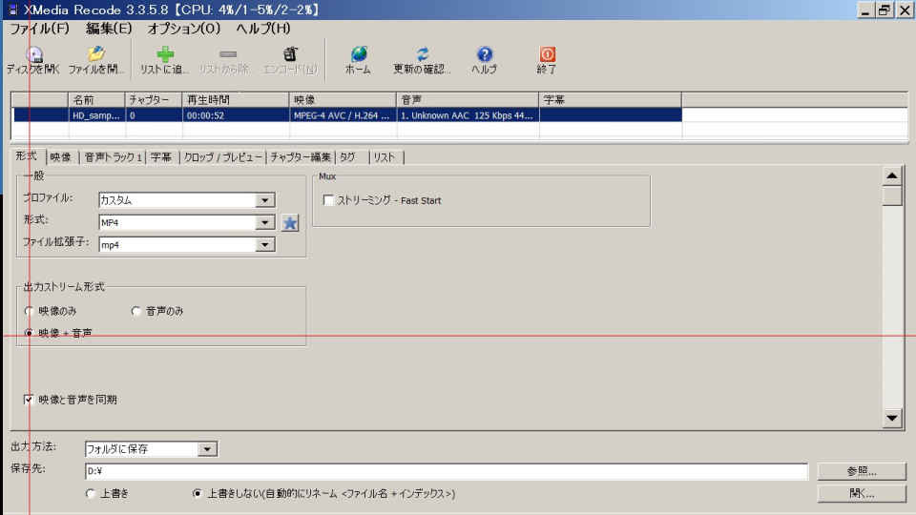
Task: Click the 音声 column header
Action: (x=468, y=100)
